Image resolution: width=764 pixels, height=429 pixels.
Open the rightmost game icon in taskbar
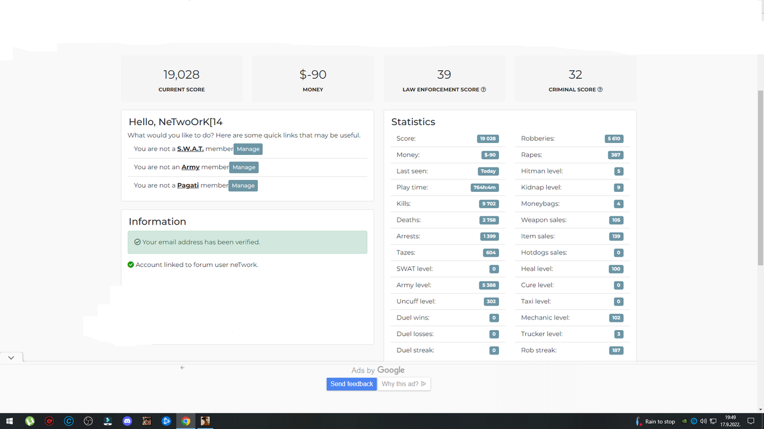[x=205, y=421]
